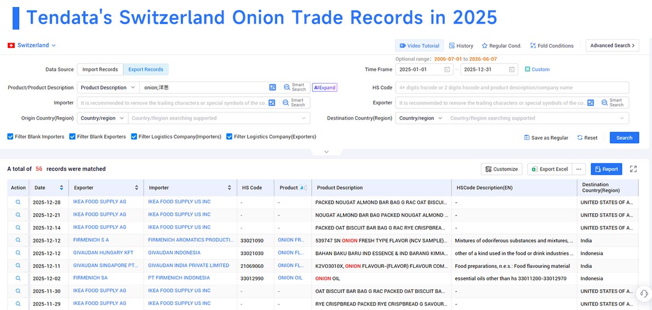652x310 pixels.
Task: Click the translate icon in the Importer field
Action: [x=272, y=103]
